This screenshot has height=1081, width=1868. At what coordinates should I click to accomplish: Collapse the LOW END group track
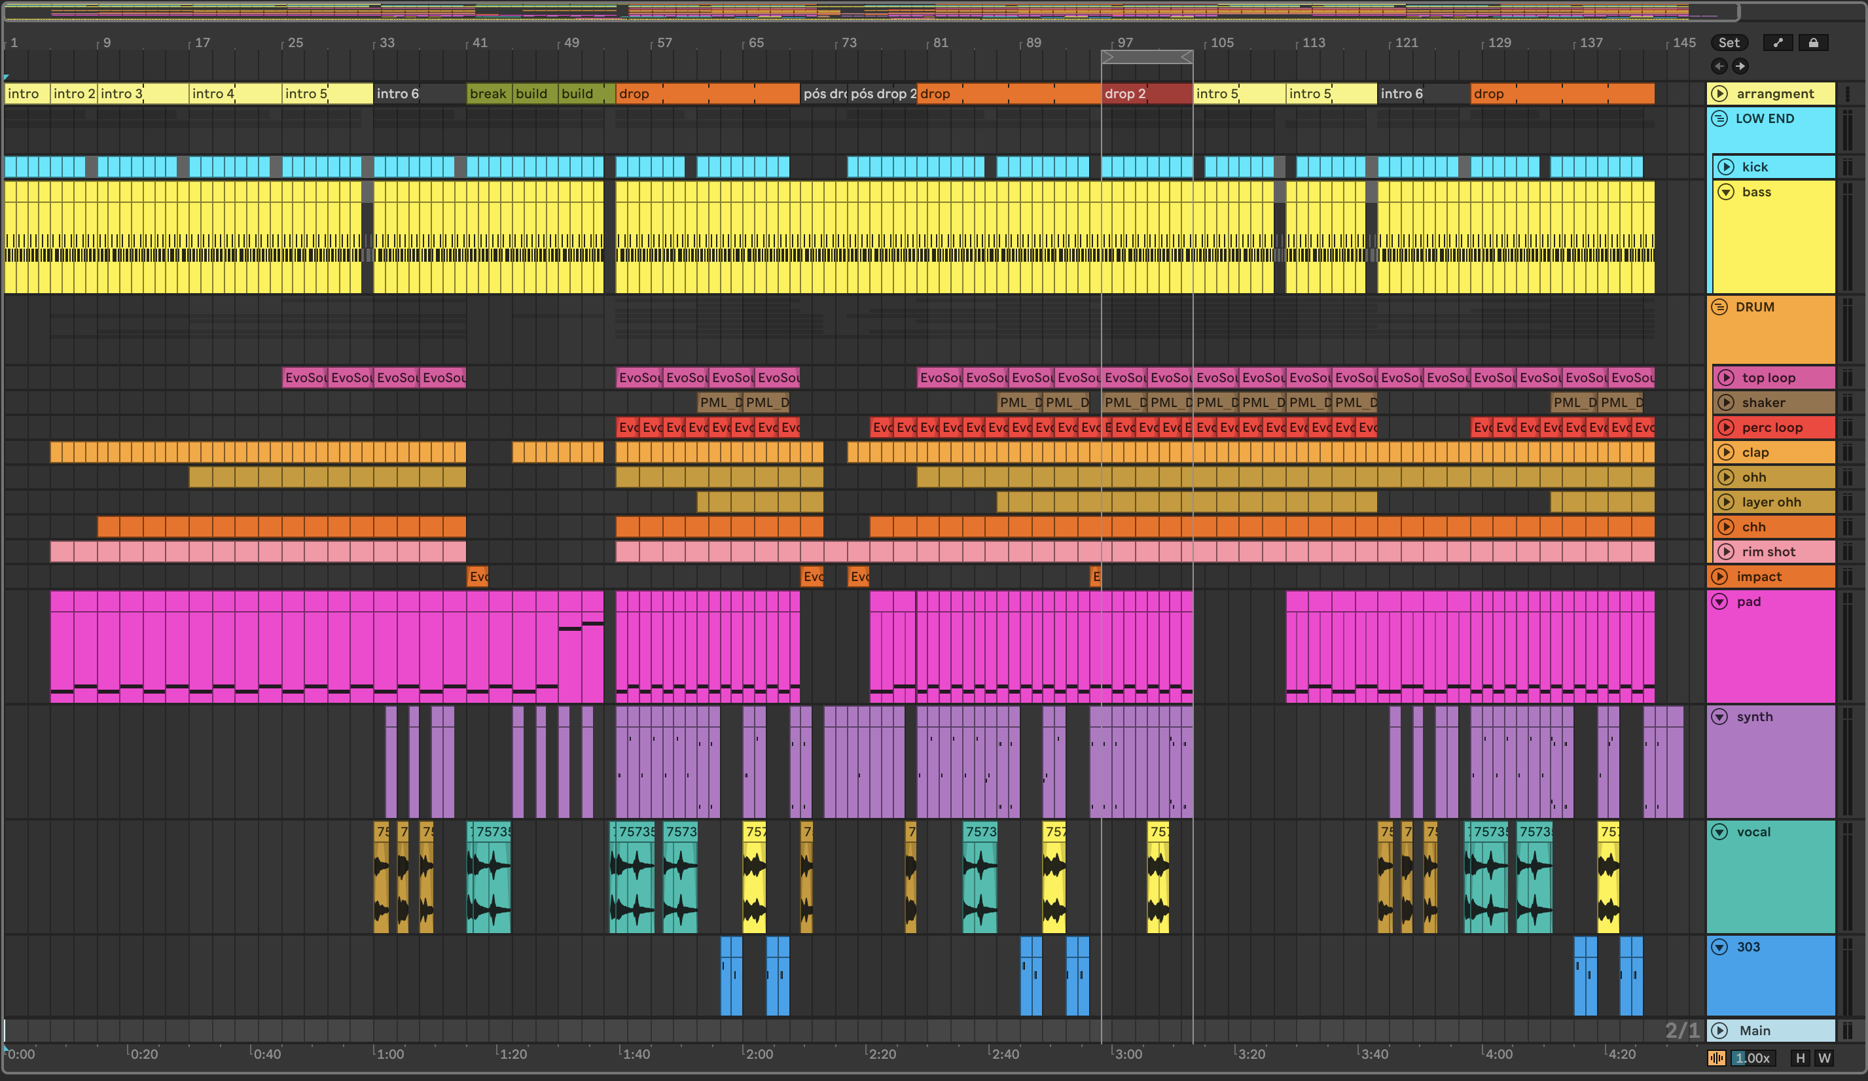coord(1719,118)
